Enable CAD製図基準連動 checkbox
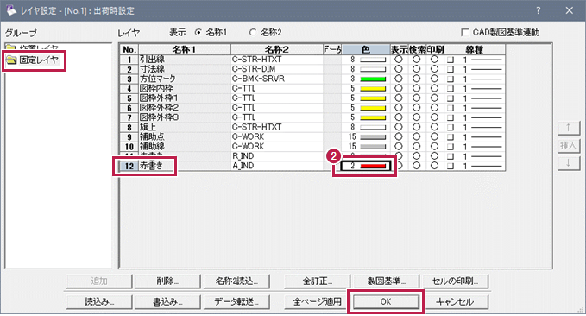This screenshot has height=316, width=586. click(465, 33)
